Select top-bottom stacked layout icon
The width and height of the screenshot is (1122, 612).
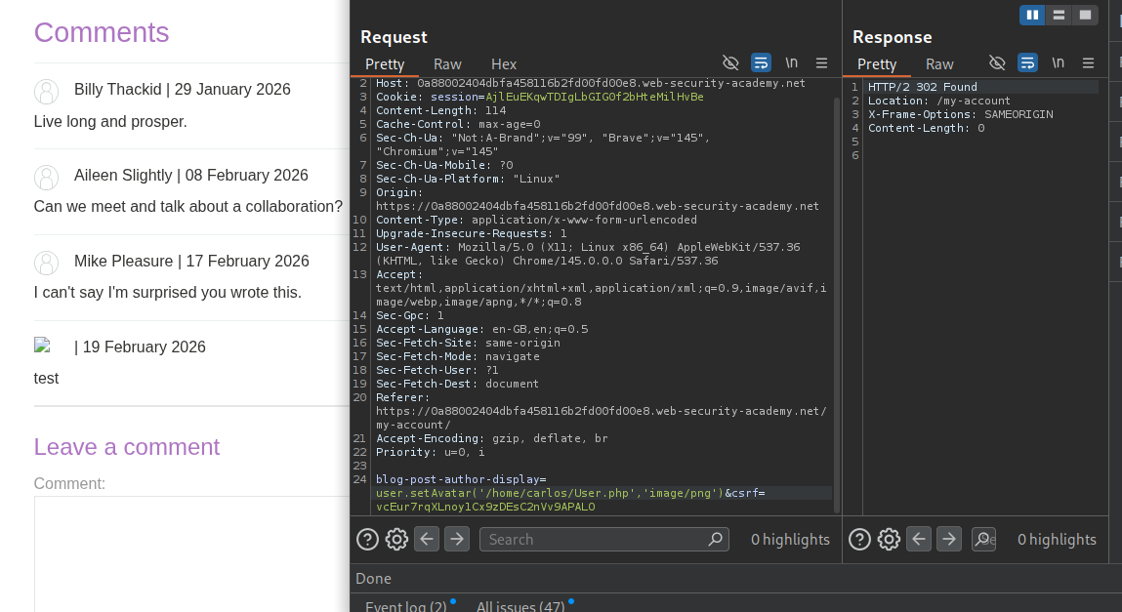[x=1059, y=15]
